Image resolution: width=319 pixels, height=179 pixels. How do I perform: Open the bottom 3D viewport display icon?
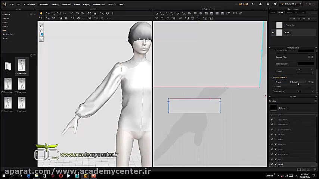coord(41,40)
